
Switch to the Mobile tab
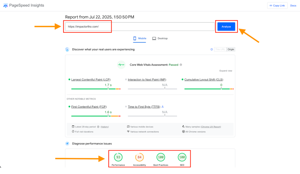pos(140,38)
